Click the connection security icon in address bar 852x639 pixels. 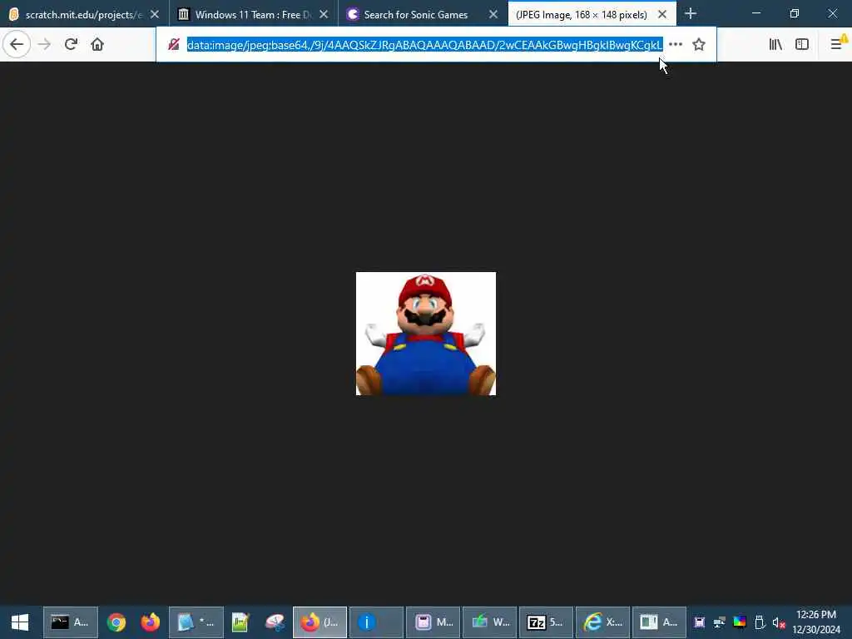[x=174, y=45]
